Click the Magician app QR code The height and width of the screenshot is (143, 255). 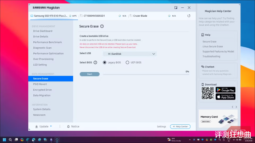pyautogui.click(x=207, y=93)
